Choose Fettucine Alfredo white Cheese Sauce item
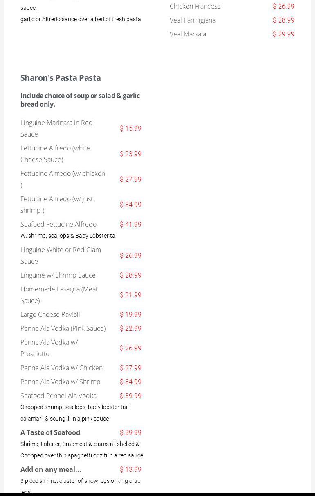315x496 pixels. tap(55, 153)
